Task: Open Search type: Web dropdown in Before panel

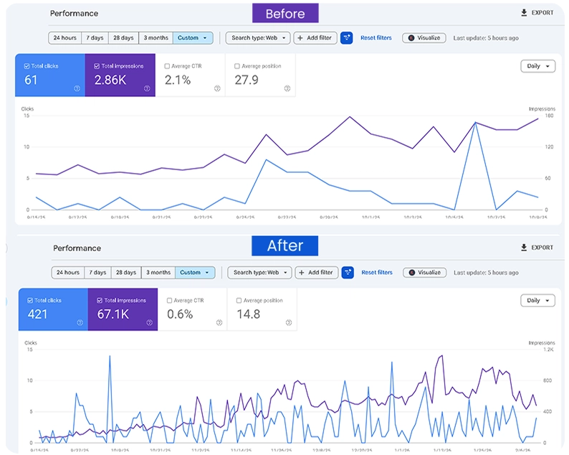Action: click(x=258, y=38)
